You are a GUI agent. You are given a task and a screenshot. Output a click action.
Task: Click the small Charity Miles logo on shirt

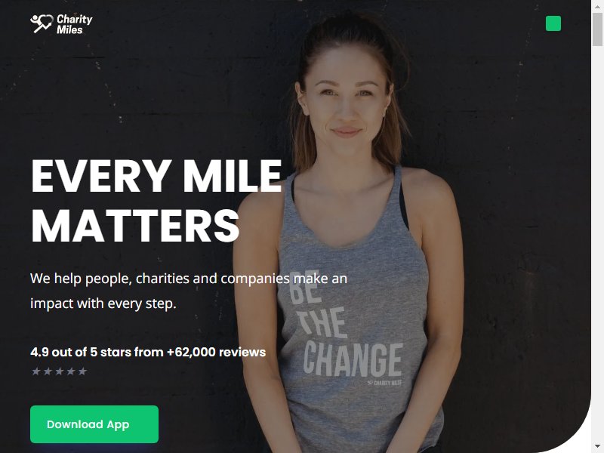click(x=384, y=383)
